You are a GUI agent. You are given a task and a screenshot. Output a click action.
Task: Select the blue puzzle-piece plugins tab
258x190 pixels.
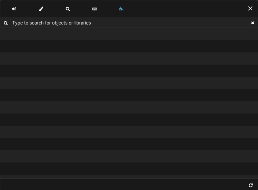click(x=121, y=9)
